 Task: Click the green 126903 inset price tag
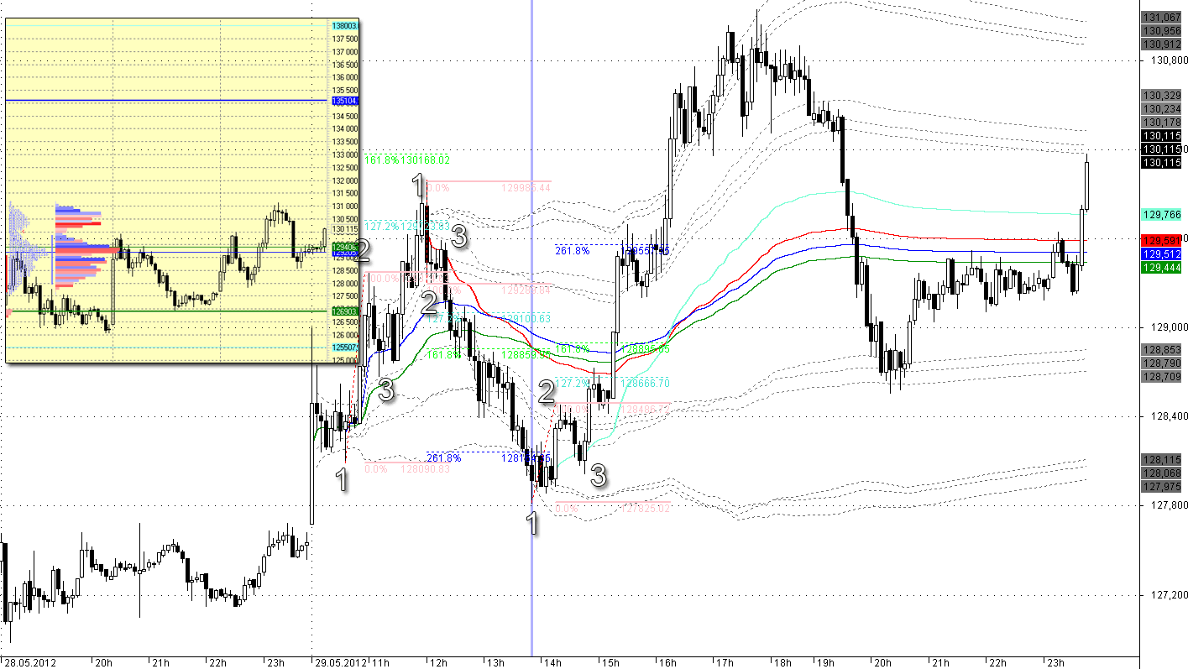pos(344,311)
